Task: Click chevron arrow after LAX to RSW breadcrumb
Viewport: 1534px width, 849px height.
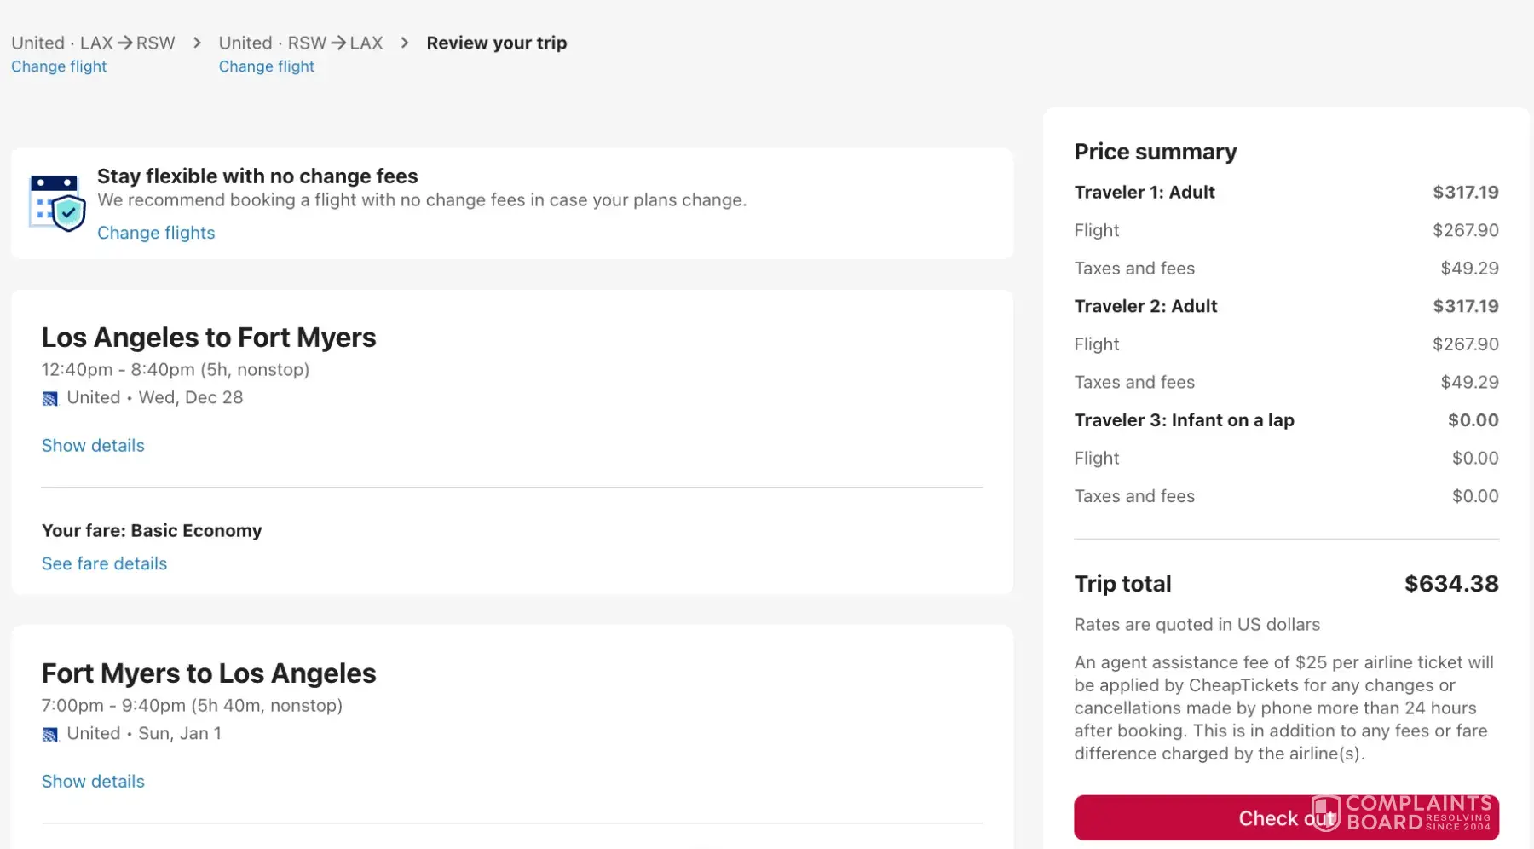Action: click(x=197, y=43)
